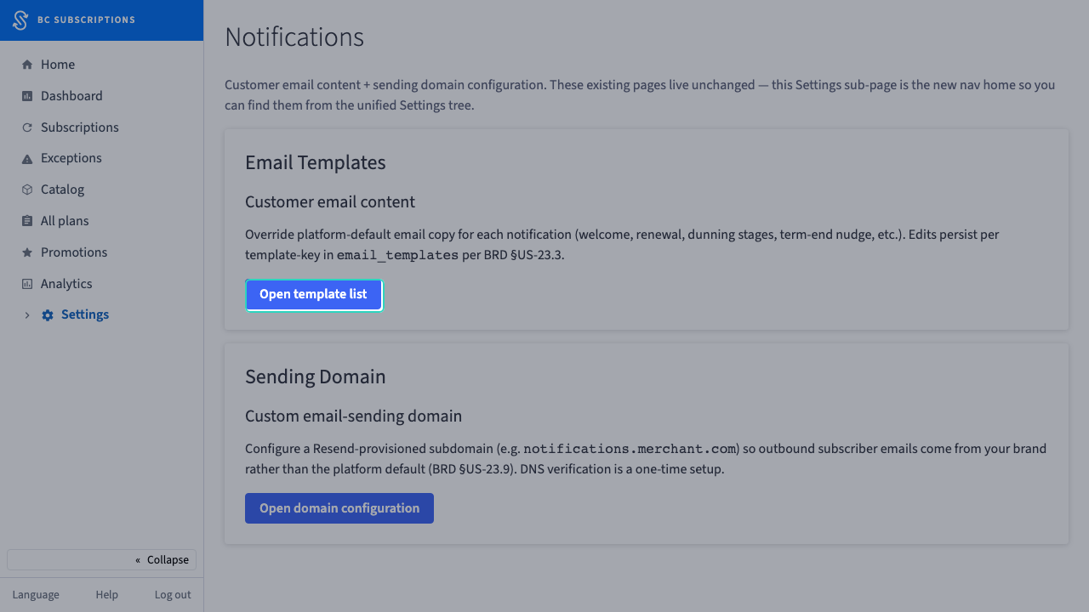Click the Analytics bar chart icon
Image resolution: width=1089 pixels, height=612 pixels.
click(27, 284)
